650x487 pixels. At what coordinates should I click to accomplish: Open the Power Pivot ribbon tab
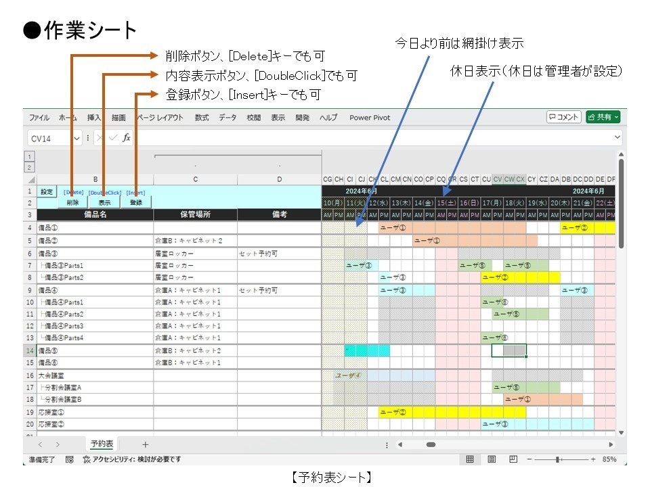click(x=370, y=116)
